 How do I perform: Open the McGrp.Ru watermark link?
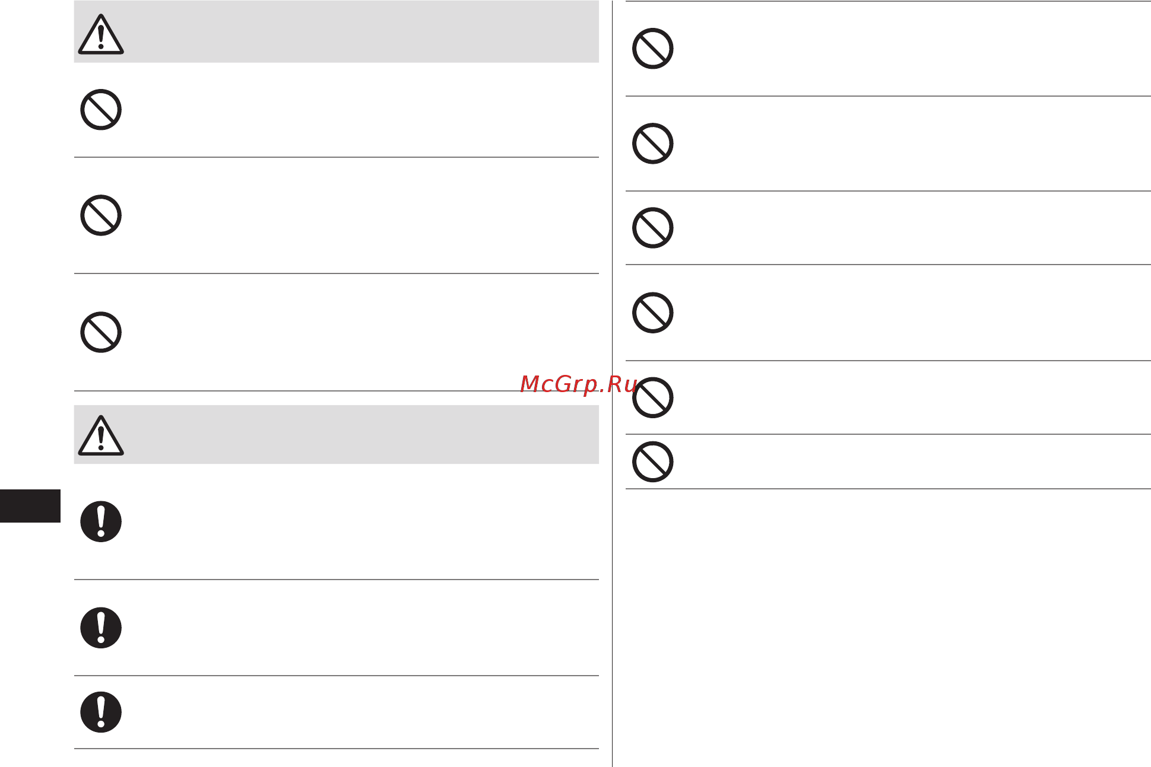click(x=579, y=385)
